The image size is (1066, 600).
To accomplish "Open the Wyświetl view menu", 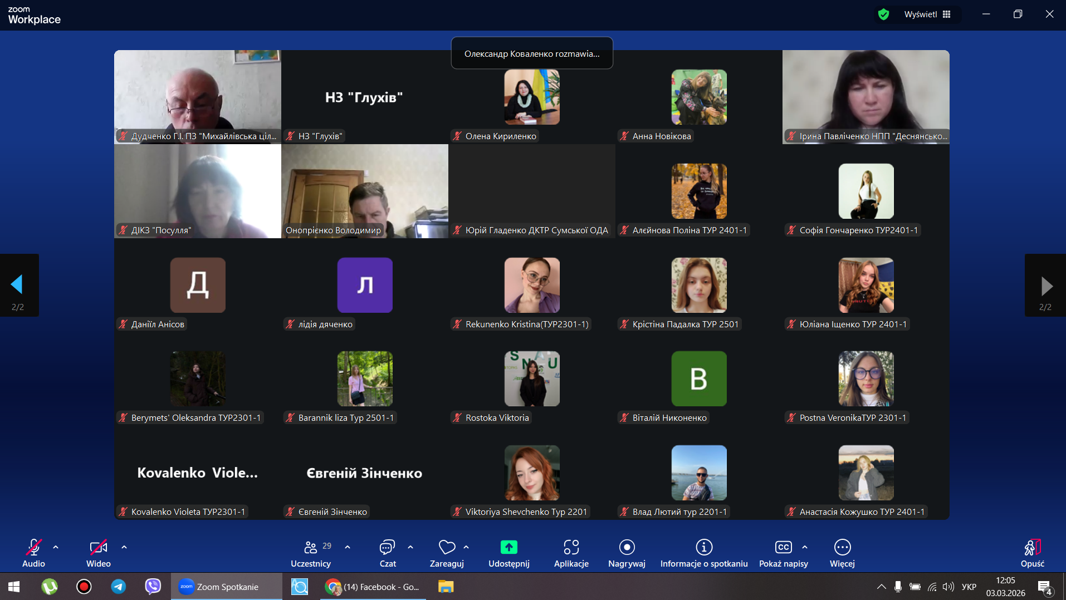I will [927, 14].
